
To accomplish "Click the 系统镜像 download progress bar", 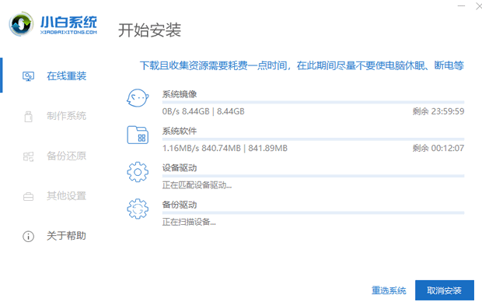I will [313, 102].
